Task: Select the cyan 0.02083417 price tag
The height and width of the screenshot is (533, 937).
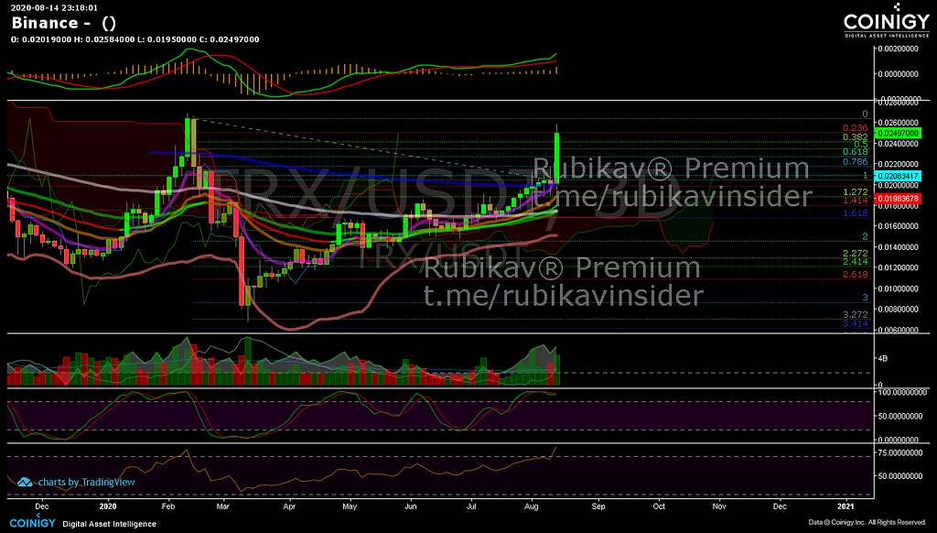Action: [896, 176]
